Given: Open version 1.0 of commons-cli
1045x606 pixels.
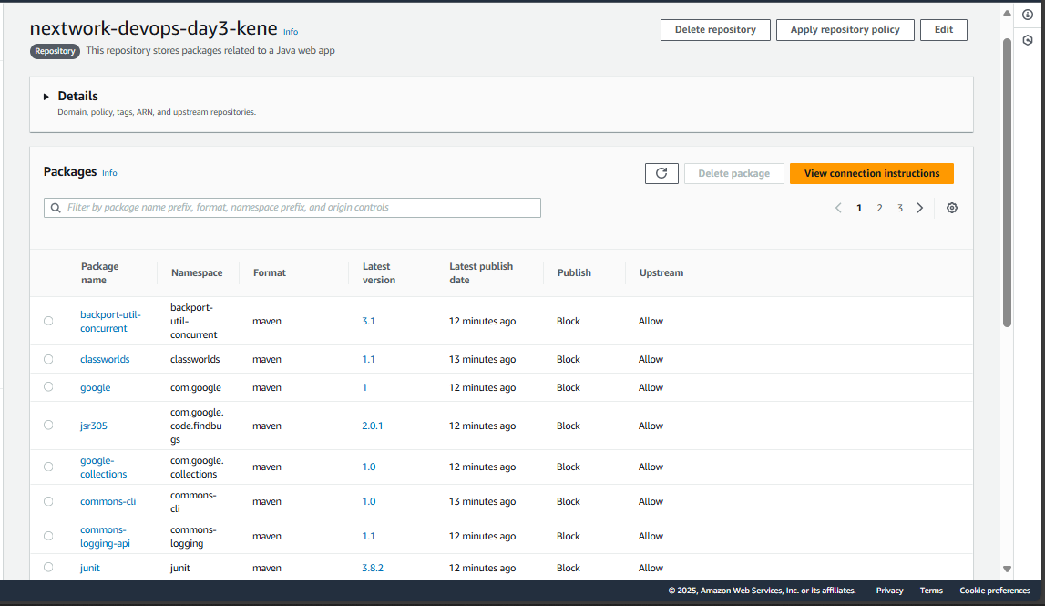Looking at the screenshot, I should coord(369,501).
